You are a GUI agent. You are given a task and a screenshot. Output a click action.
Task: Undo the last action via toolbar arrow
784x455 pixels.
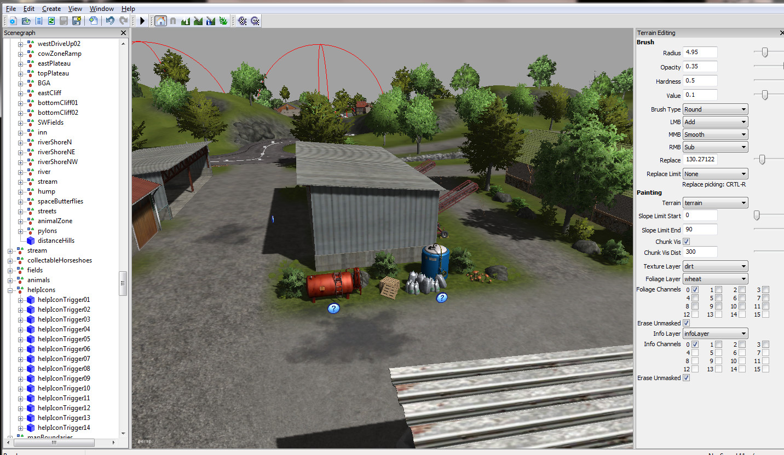click(x=110, y=21)
